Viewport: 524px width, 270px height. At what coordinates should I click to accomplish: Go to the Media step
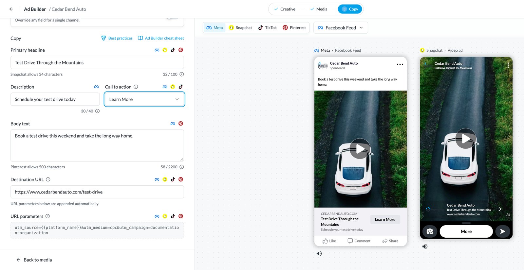coord(319,9)
